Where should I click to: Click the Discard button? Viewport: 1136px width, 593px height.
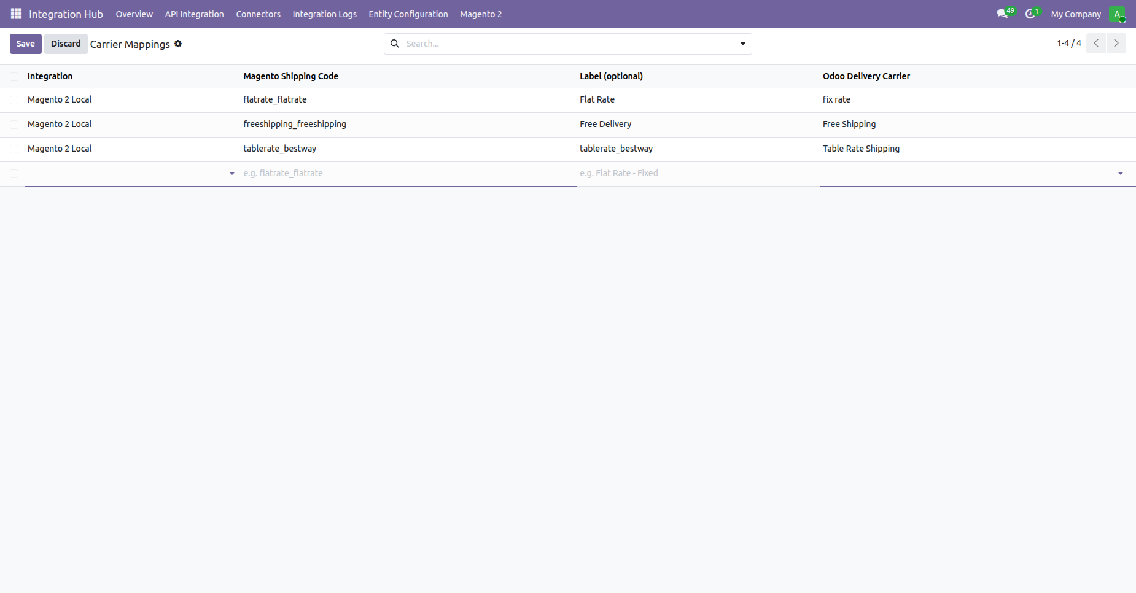coord(66,44)
